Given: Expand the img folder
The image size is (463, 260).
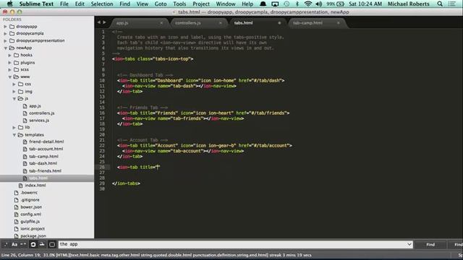Looking at the screenshot, I should click(14, 92).
